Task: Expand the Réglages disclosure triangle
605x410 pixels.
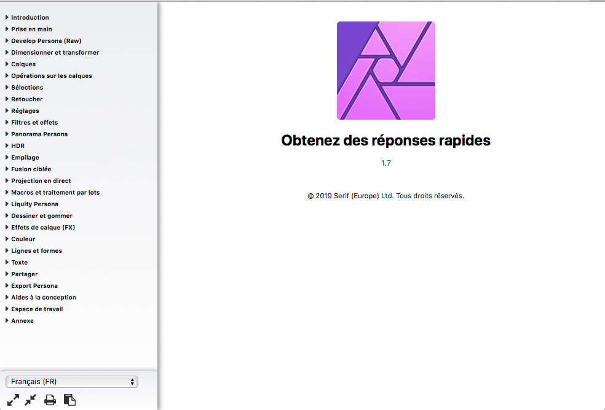Action: pos(7,110)
